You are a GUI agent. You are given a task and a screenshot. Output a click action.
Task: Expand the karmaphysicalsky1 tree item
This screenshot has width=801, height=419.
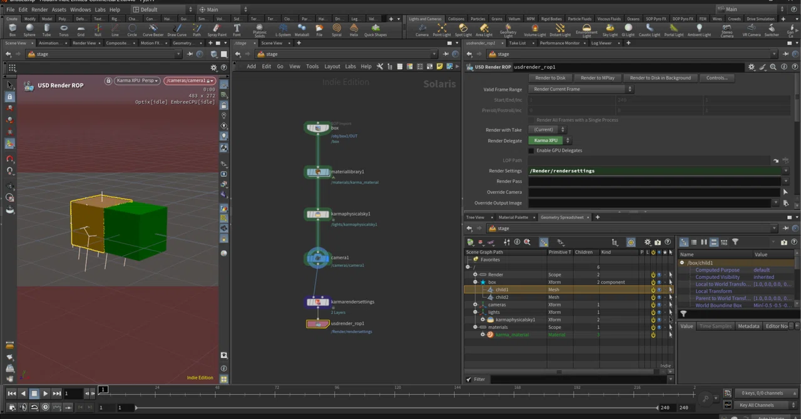coord(482,320)
